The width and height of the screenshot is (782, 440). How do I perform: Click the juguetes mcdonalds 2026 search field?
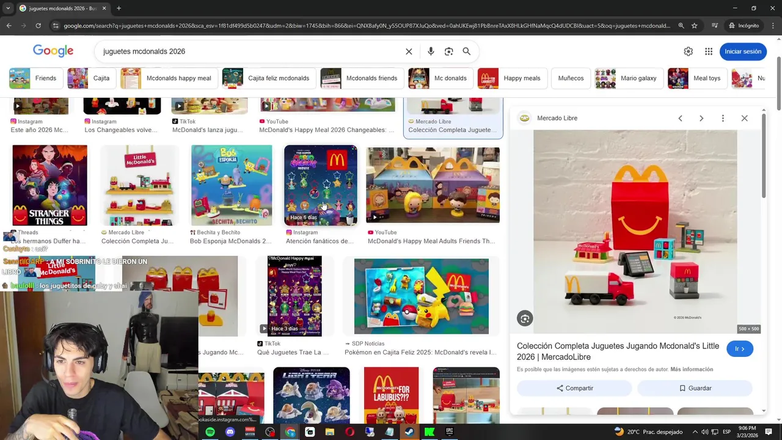(250, 51)
